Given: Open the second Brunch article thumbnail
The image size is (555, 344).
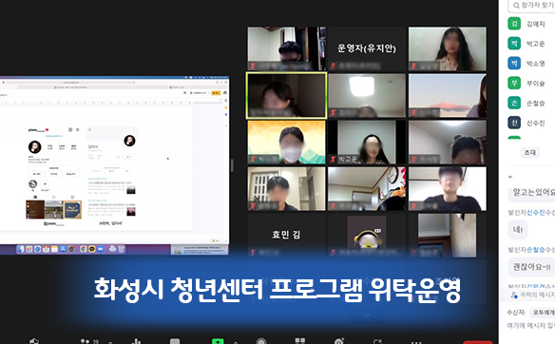Looking at the screenshot, I should click(x=131, y=211).
